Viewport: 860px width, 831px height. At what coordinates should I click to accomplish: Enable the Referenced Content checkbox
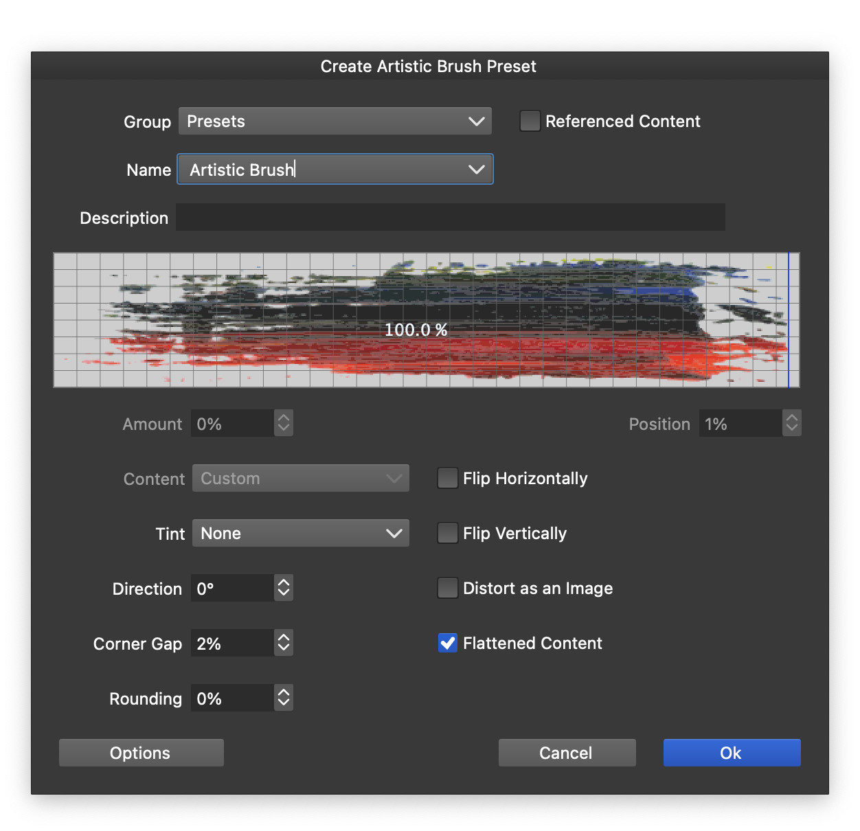coord(530,122)
